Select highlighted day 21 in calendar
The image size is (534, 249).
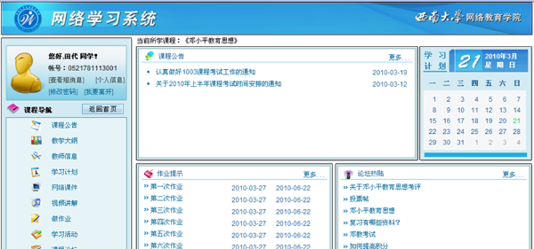(x=517, y=121)
